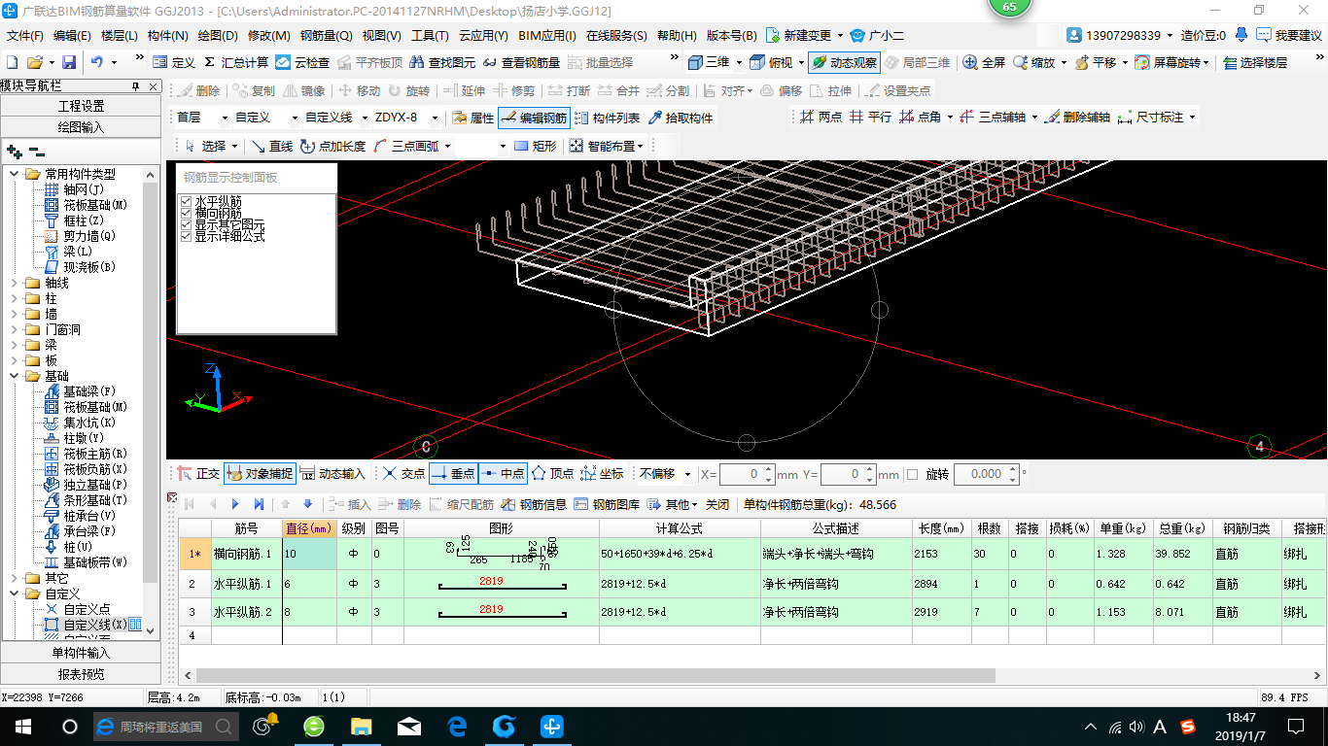This screenshot has width=1328, height=746.
Task: Toggle 编辑钢筋 edit rebar button
Action: tap(534, 118)
